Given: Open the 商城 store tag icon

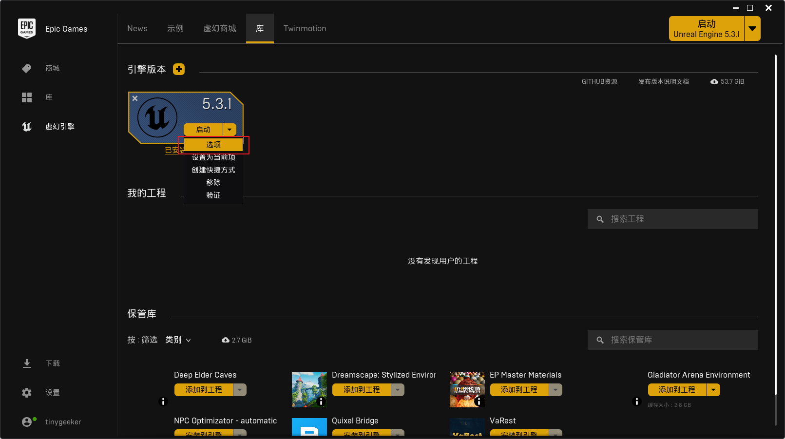Looking at the screenshot, I should click(x=27, y=68).
